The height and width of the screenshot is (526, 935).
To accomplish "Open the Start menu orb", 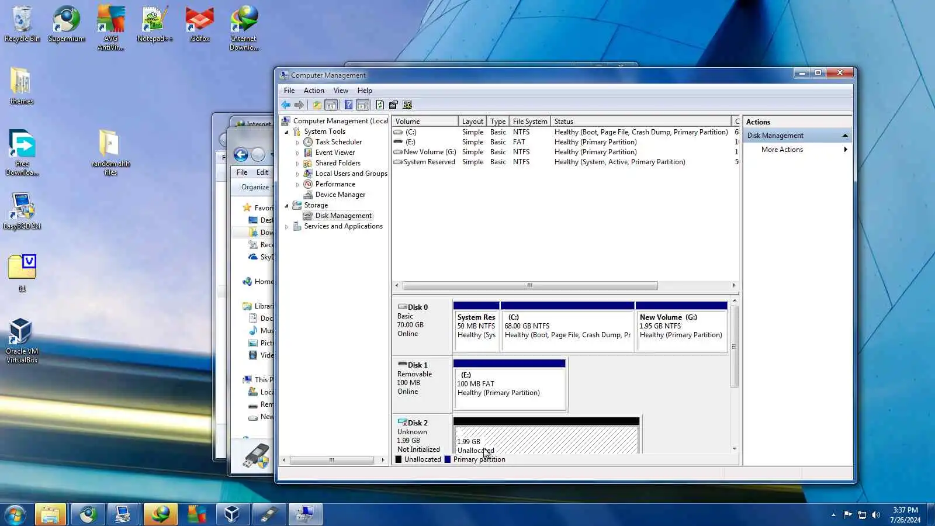I will 15,515.
